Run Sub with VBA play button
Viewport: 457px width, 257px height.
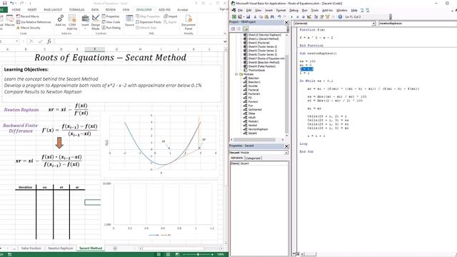pyautogui.click(x=291, y=17)
